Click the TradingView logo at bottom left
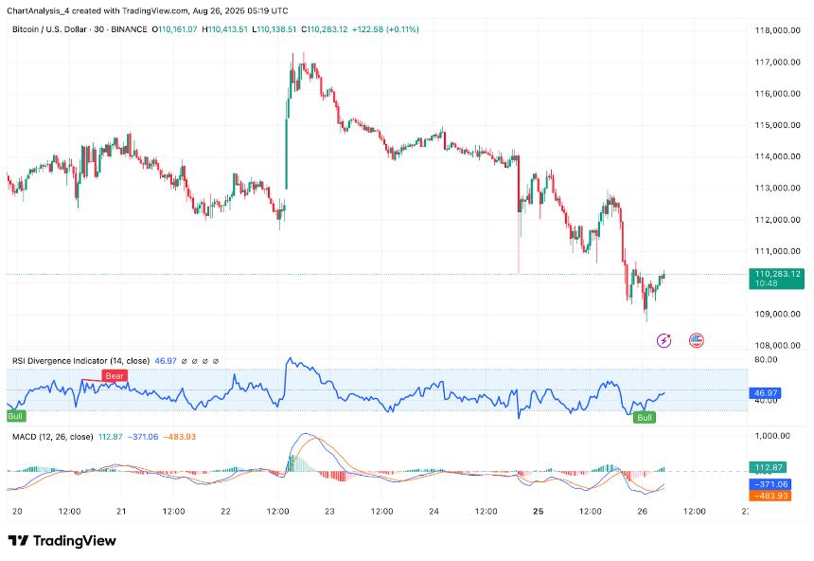This screenshot has width=814, height=561. point(62,541)
